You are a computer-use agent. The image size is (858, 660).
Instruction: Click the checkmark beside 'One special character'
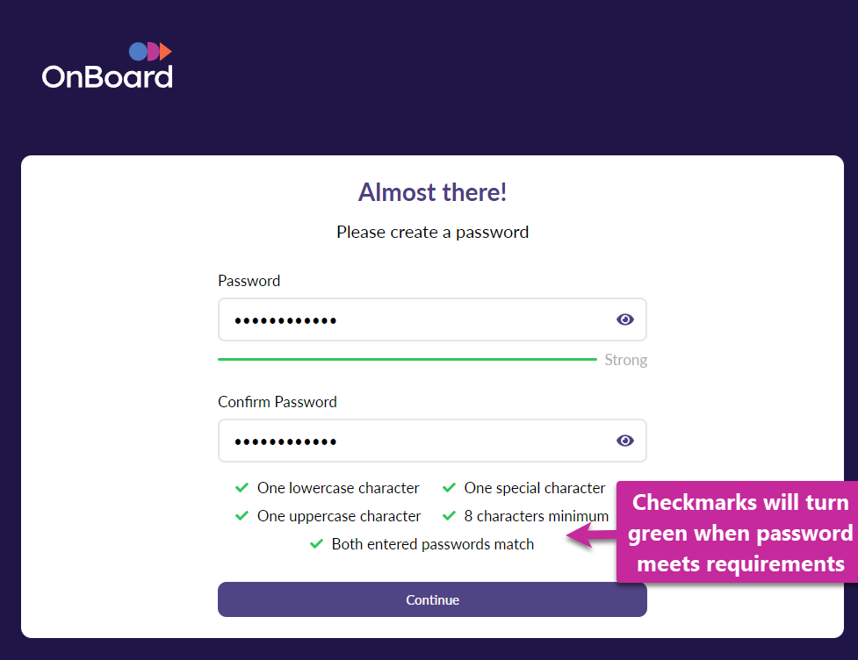[449, 488]
